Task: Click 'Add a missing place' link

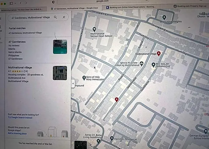Action: coord(17,134)
